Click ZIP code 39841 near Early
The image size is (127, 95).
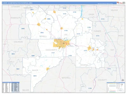point(18,69)
